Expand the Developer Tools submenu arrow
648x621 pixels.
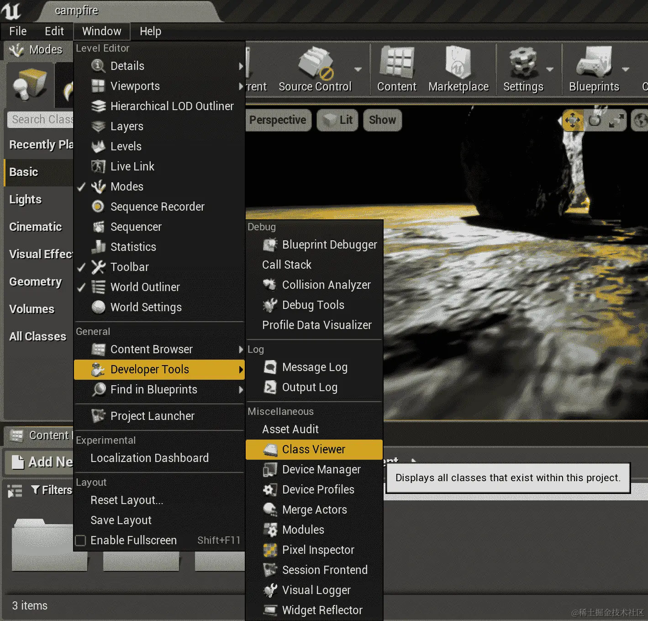[x=241, y=370]
